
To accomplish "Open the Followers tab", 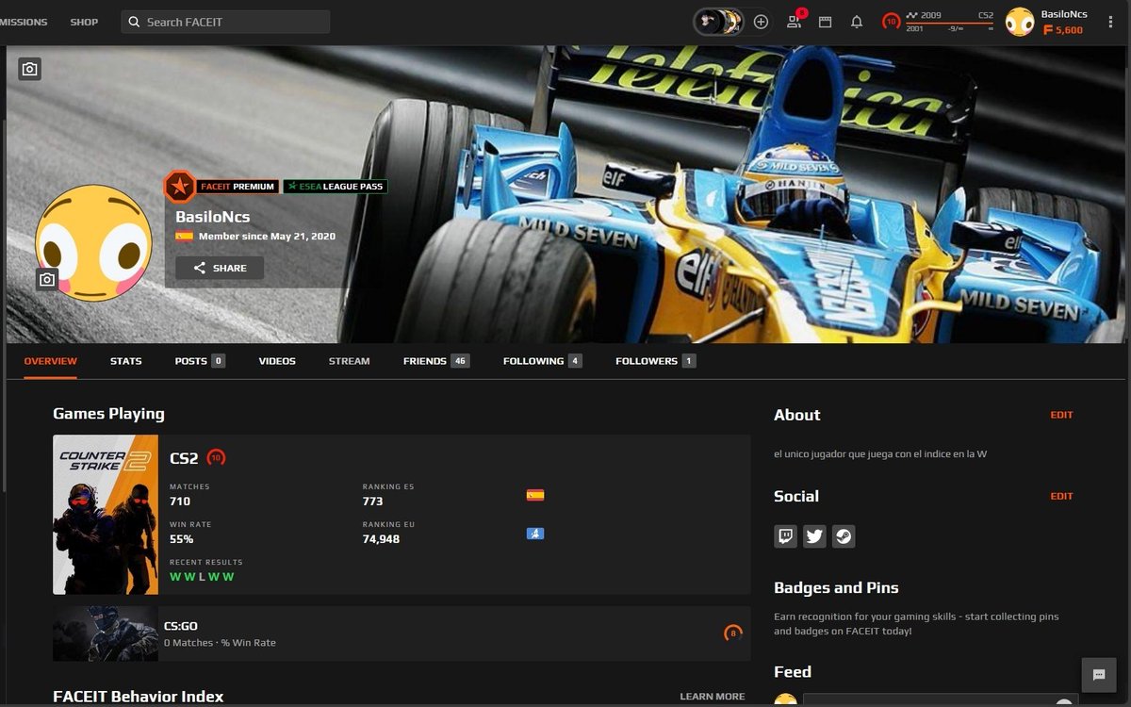I will pos(656,361).
